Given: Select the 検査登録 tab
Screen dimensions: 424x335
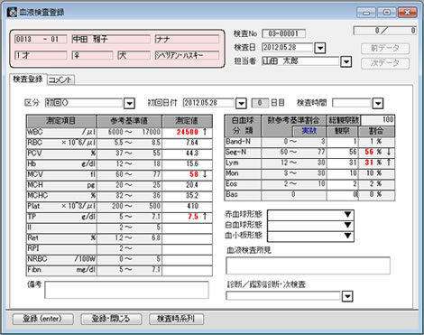Looking at the screenshot, I should (x=28, y=79).
